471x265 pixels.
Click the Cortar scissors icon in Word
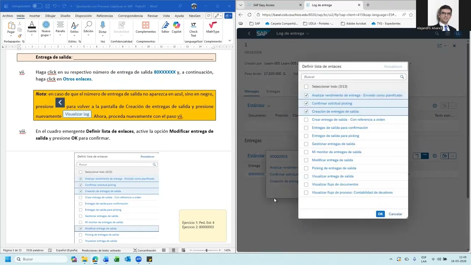(20, 24)
